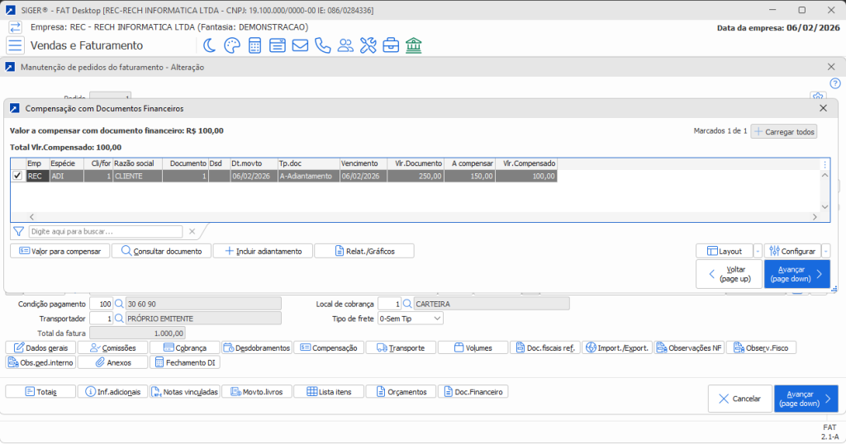This screenshot has width=846, height=444.
Task: Open the color theme palette icon
Action: tap(232, 45)
